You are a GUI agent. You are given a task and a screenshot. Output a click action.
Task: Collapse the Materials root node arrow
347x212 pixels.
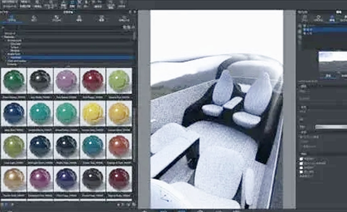pyautogui.click(x=2, y=37)
